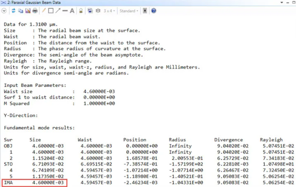This screenshot has height=187, width=296.
Task: Select the arrow annotation tool
Action: 58,10
